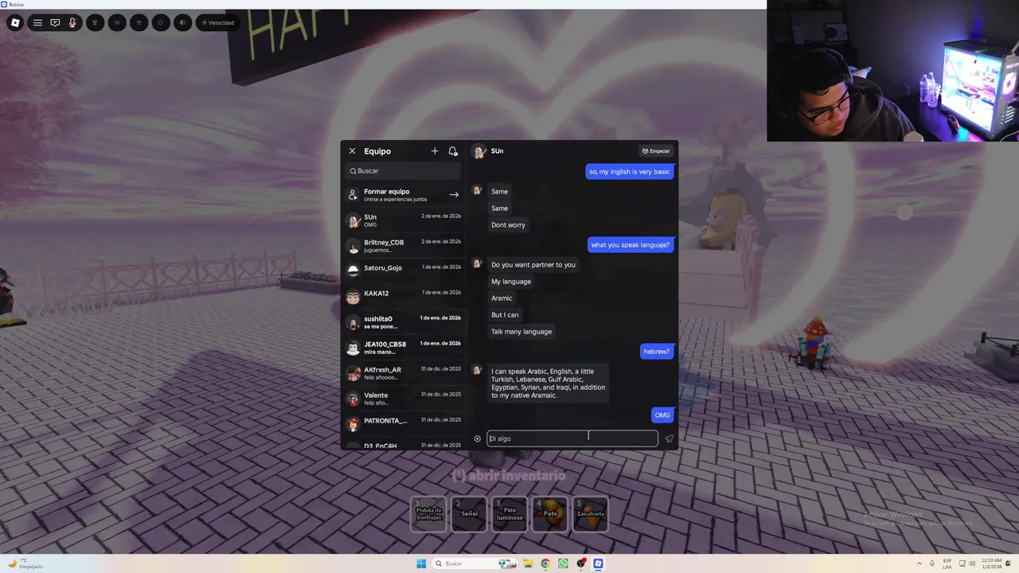1019x573 pixels.
Task: Open clock showing 12:19 AM
Action: click(x=992, y=563)
